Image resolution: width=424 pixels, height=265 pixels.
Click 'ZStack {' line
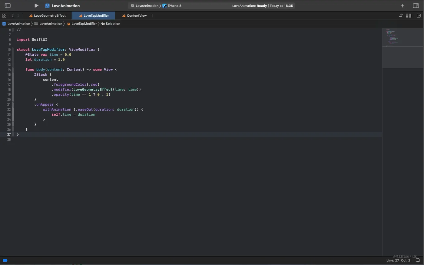(43, 74)
